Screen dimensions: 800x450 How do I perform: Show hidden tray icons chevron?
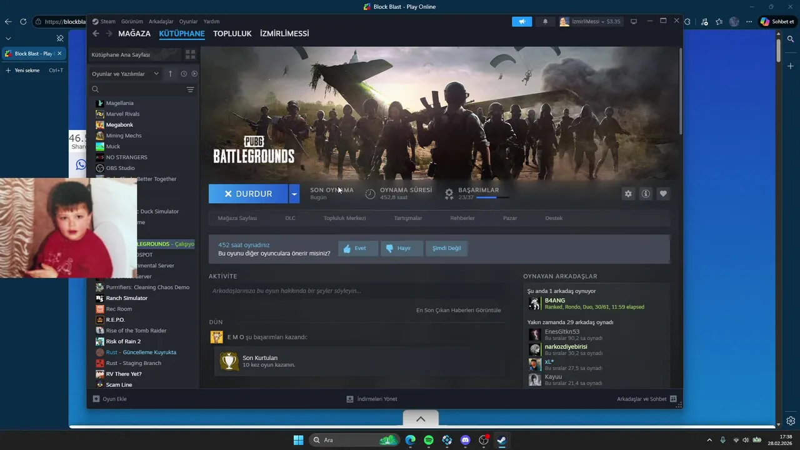[x=709, y=440]
